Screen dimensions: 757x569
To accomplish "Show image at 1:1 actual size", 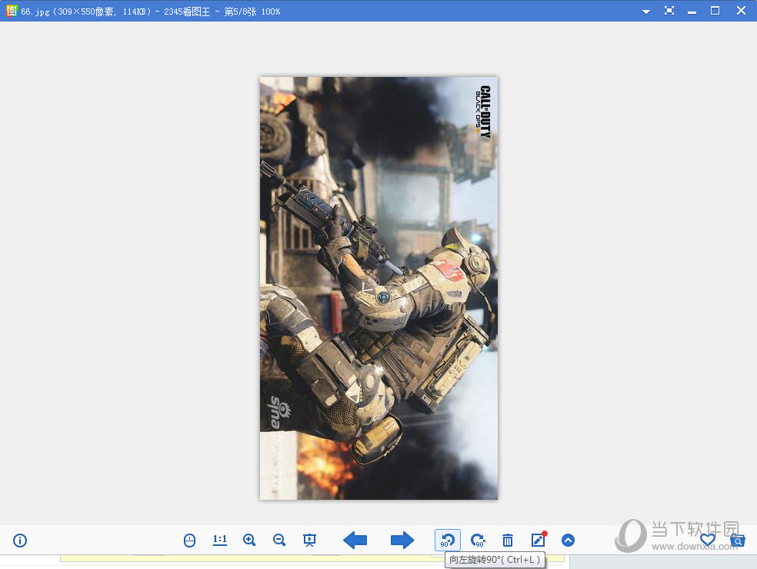I will pyautogui.click(x=220, y=541).
